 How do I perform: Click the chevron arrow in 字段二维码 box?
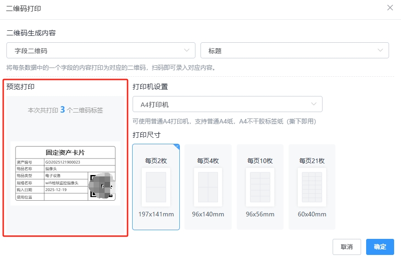(x=186, y=51)
